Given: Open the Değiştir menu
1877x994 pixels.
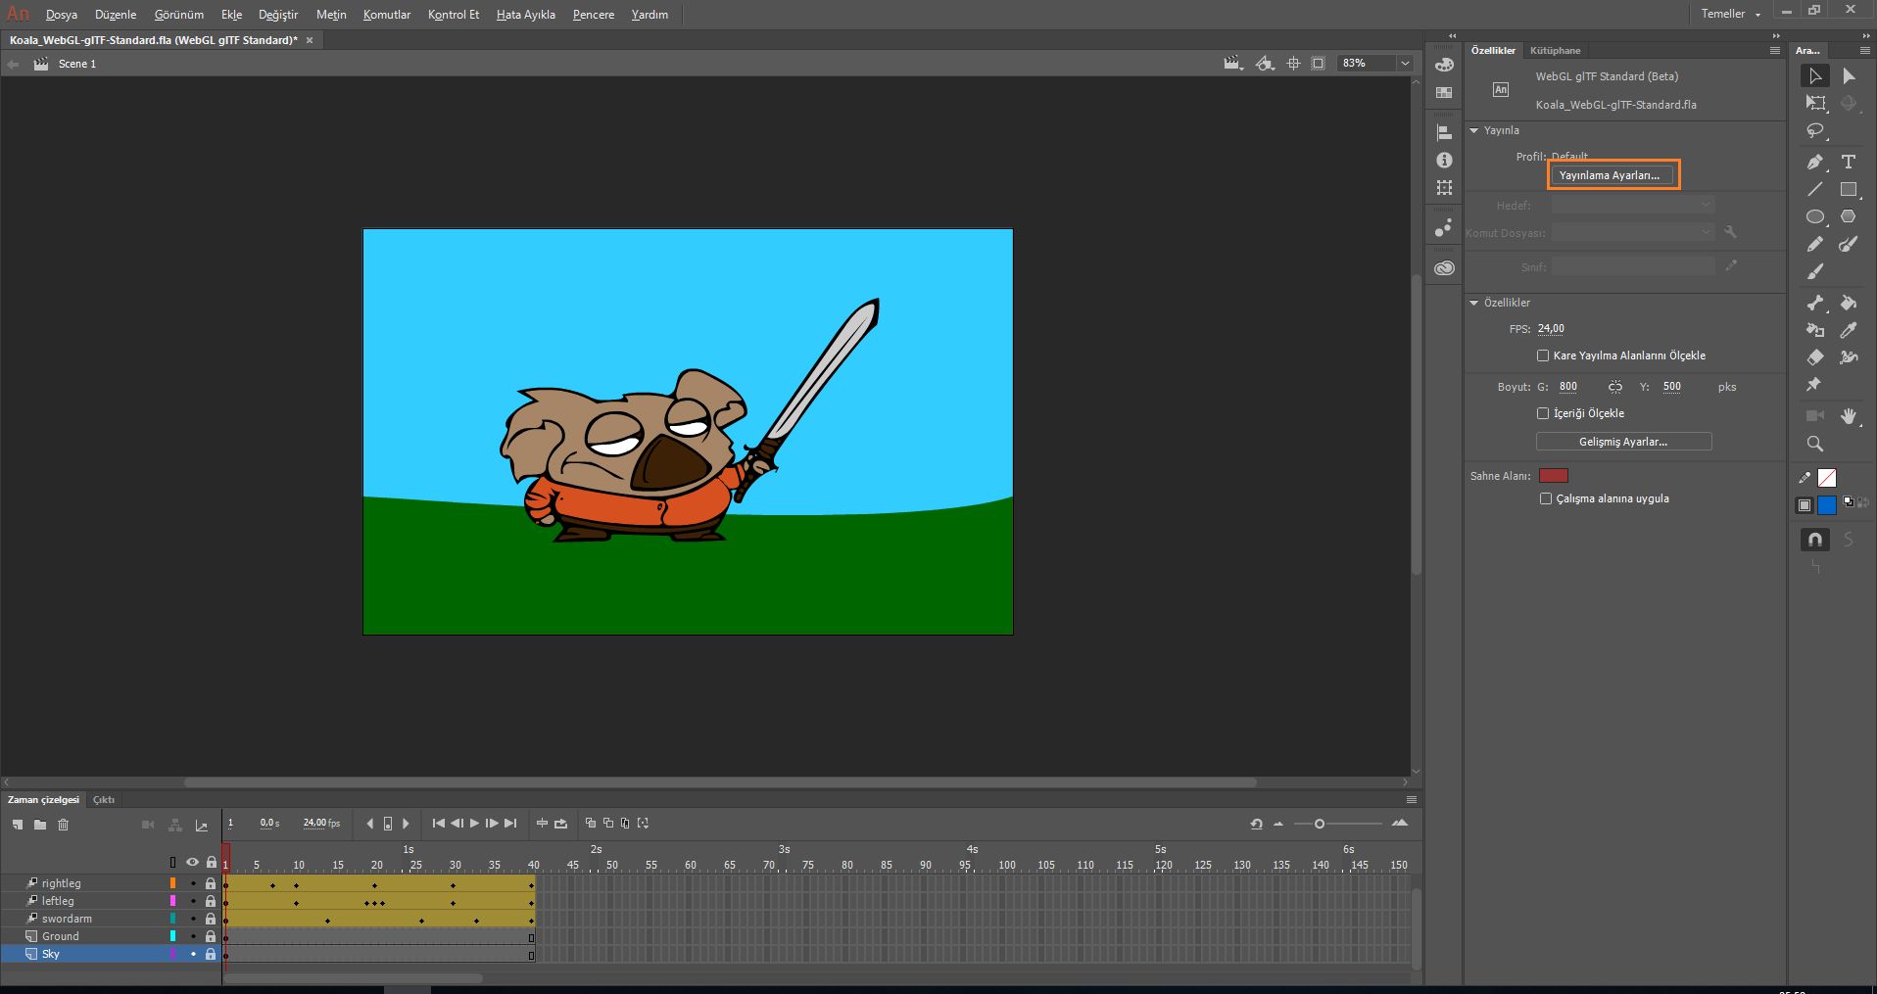Looking at the screenshot, I should [x=277, y=15].
